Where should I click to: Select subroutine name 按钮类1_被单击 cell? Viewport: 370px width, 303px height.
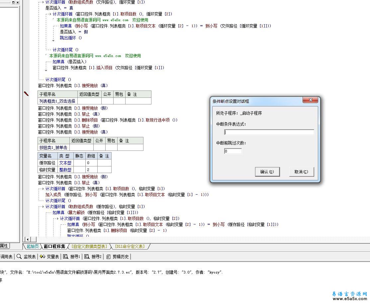pos(53,148)
